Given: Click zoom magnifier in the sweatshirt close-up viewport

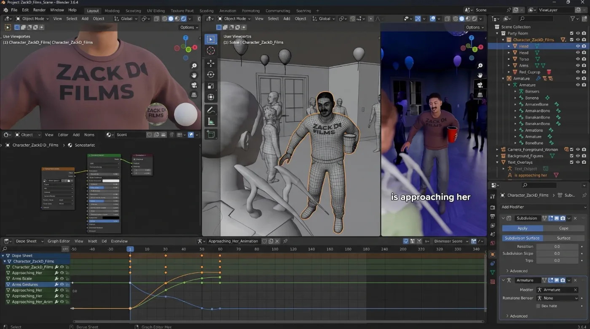Looking at the screenshot, I should pos(194,66).
